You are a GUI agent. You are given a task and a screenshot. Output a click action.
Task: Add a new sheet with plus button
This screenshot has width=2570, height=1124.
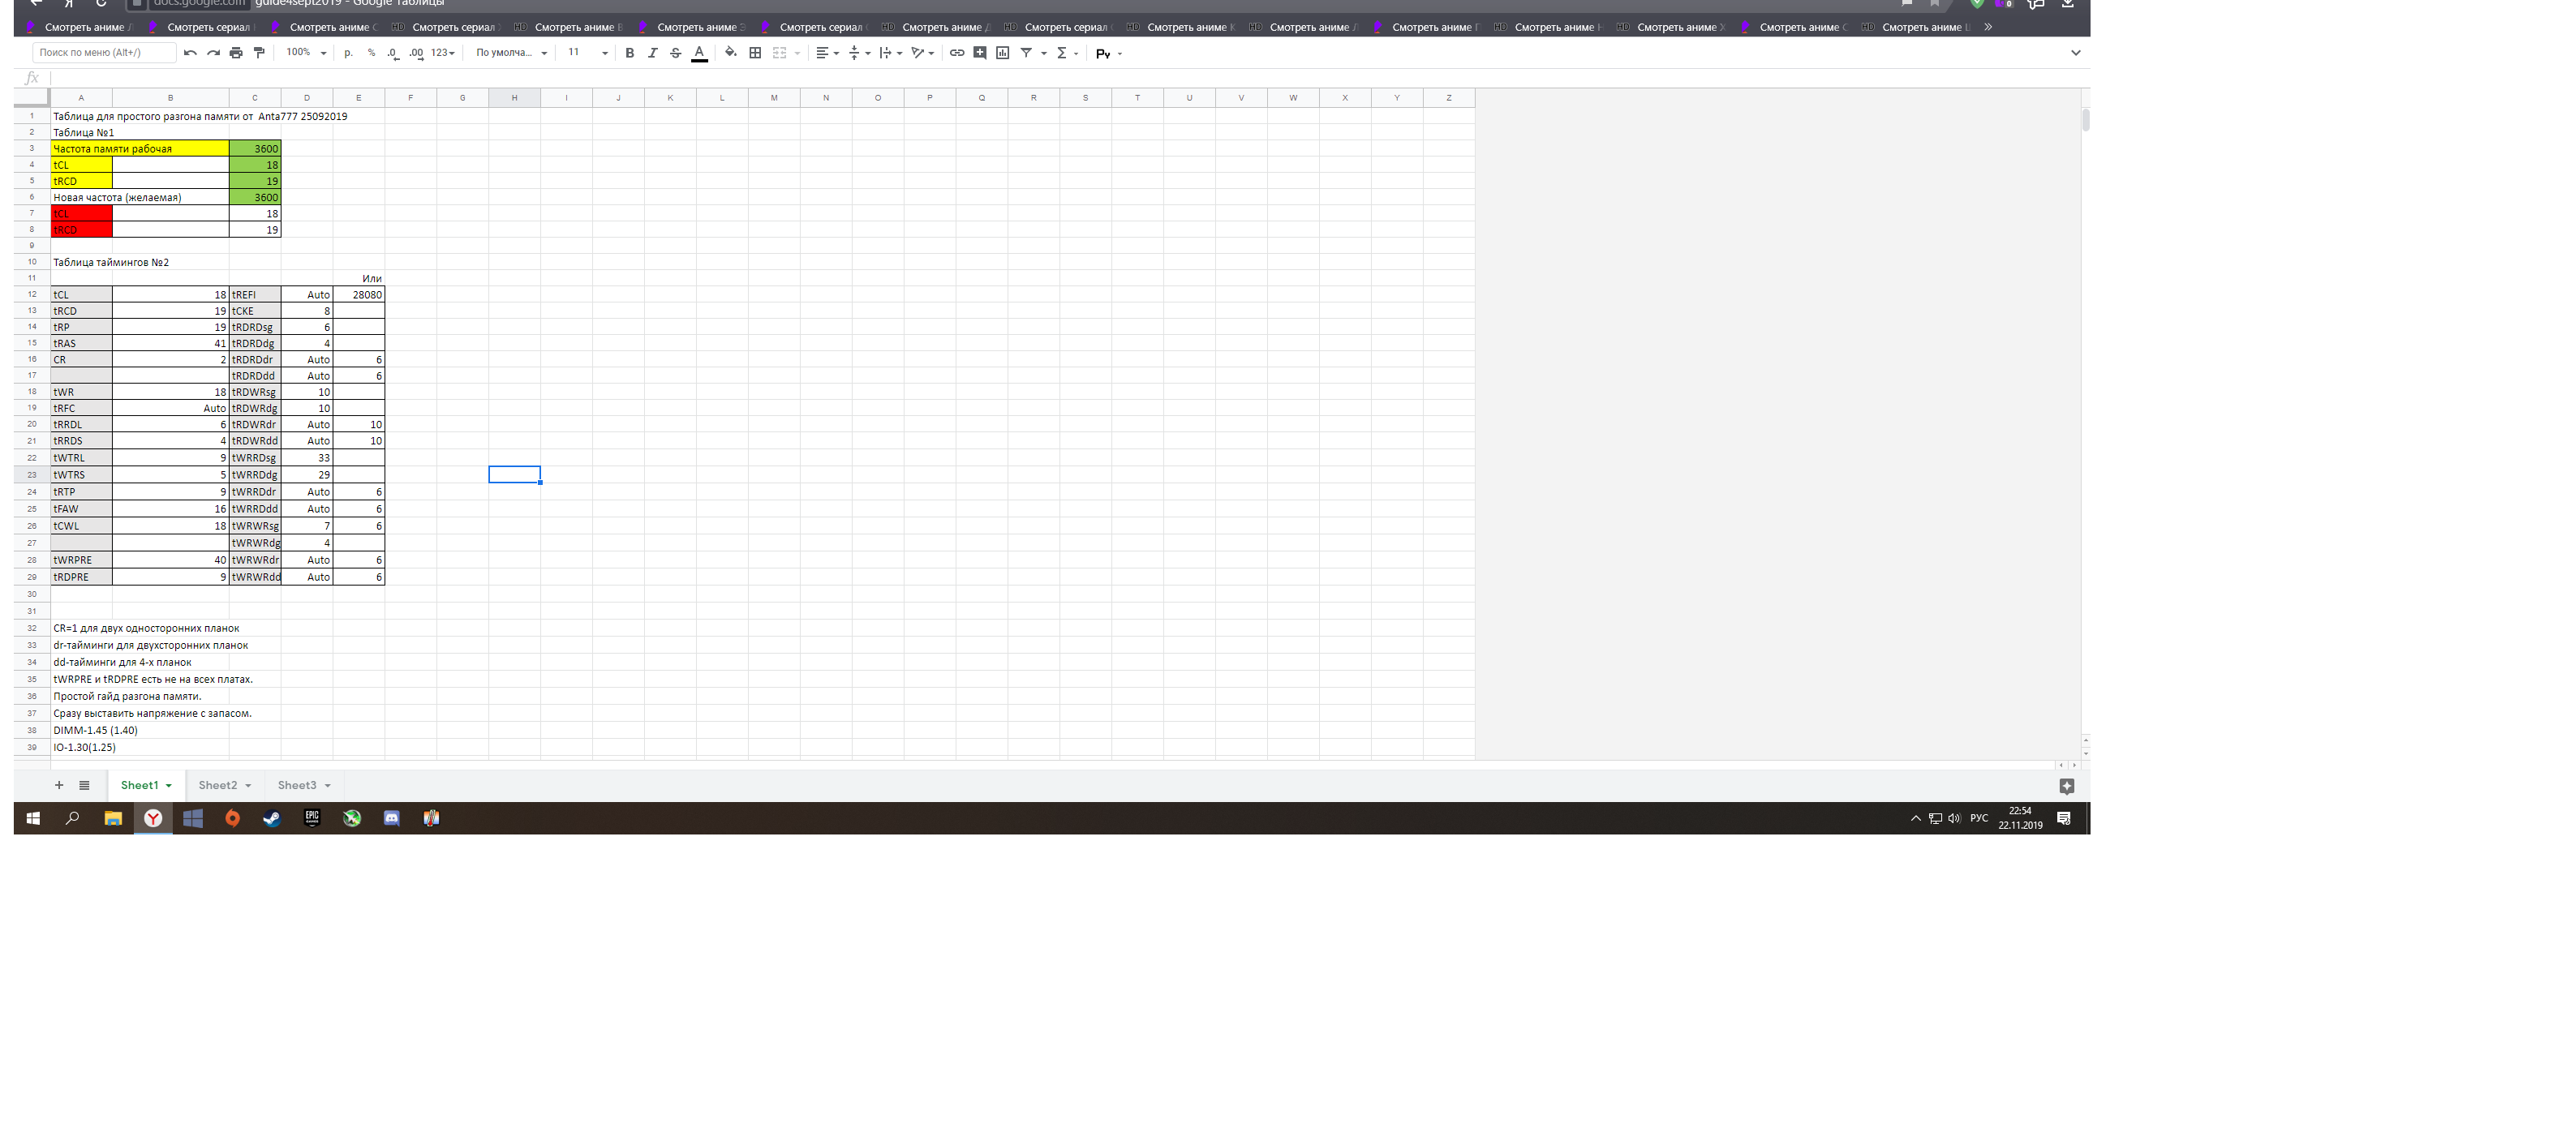tap(59, 785)
